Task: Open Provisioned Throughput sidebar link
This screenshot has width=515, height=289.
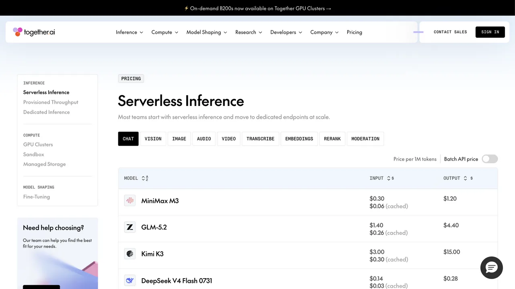Action: pos(51,102)
